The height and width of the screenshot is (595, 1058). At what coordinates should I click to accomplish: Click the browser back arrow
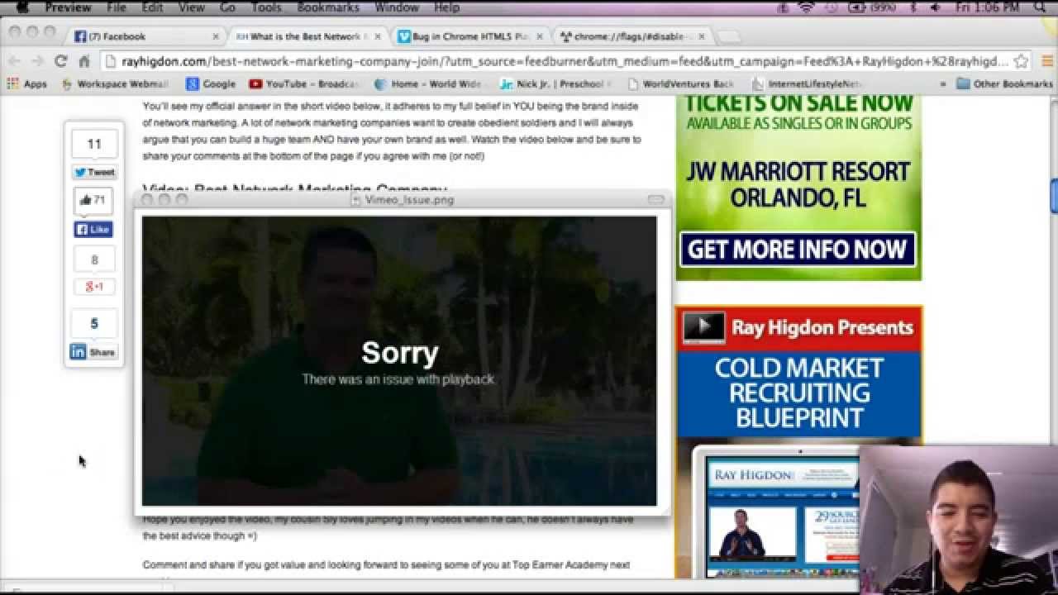[14, 61]
